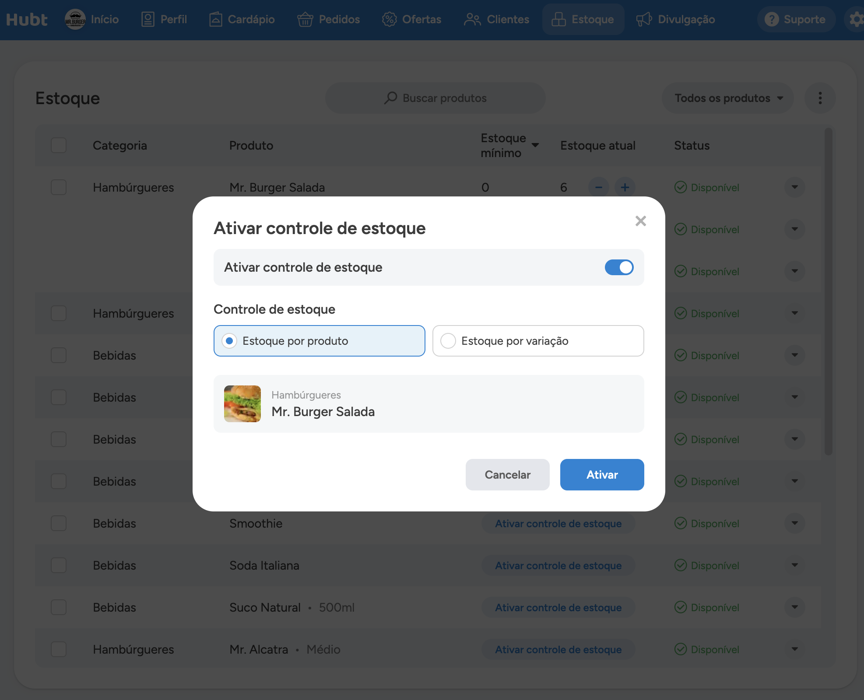The height and width of the screenshot is (700, 864).
Task: Expand the Mr. Burger Salada row dropdown arrow
Action: (795, 187)
